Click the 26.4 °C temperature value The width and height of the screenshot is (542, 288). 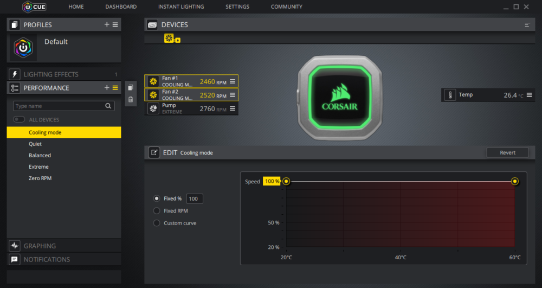513,95
